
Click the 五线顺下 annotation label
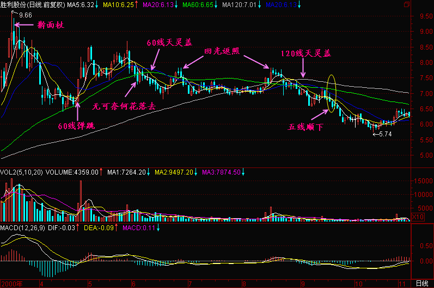tap(306, 127)
